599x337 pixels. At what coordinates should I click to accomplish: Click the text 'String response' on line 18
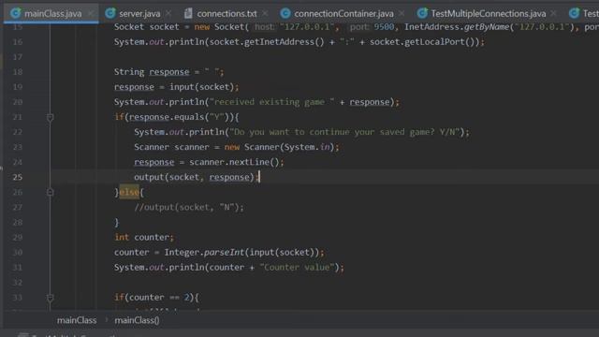pyautogui.click(x=152, y=72)
